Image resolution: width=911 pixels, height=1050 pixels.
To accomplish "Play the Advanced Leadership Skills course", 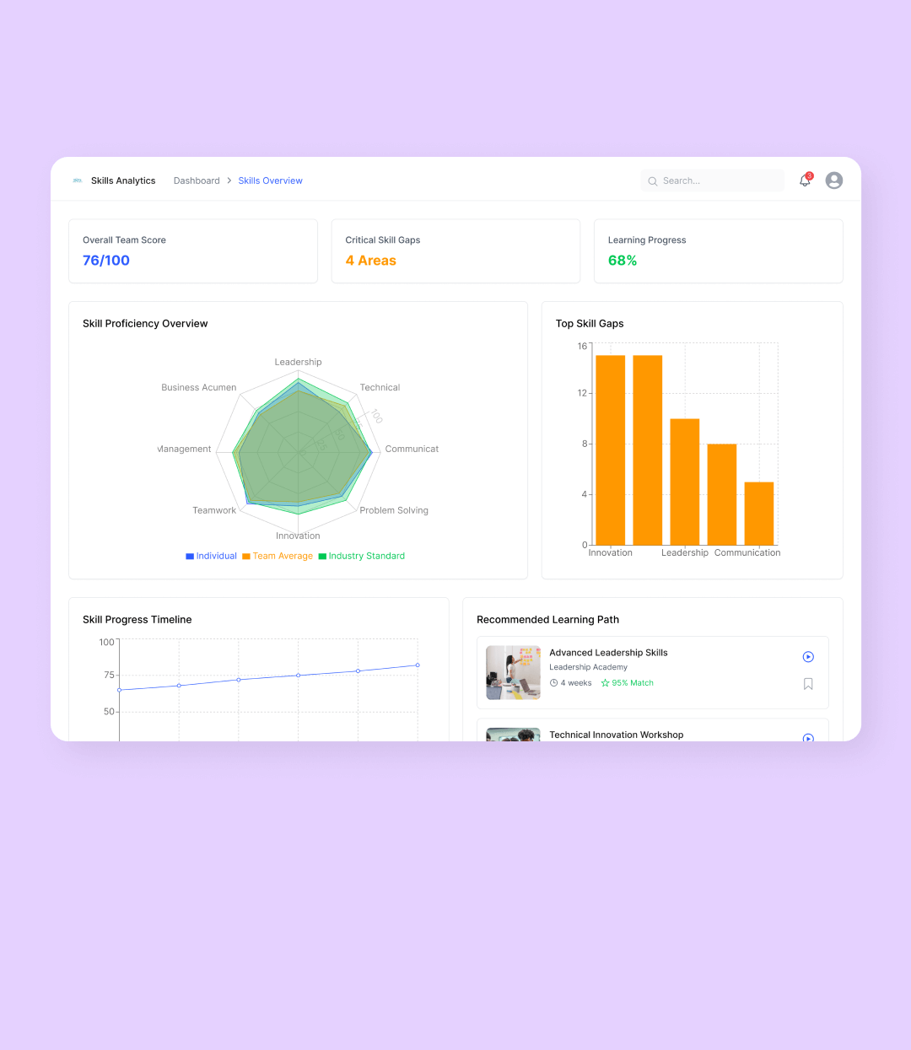I will (807, 657).
